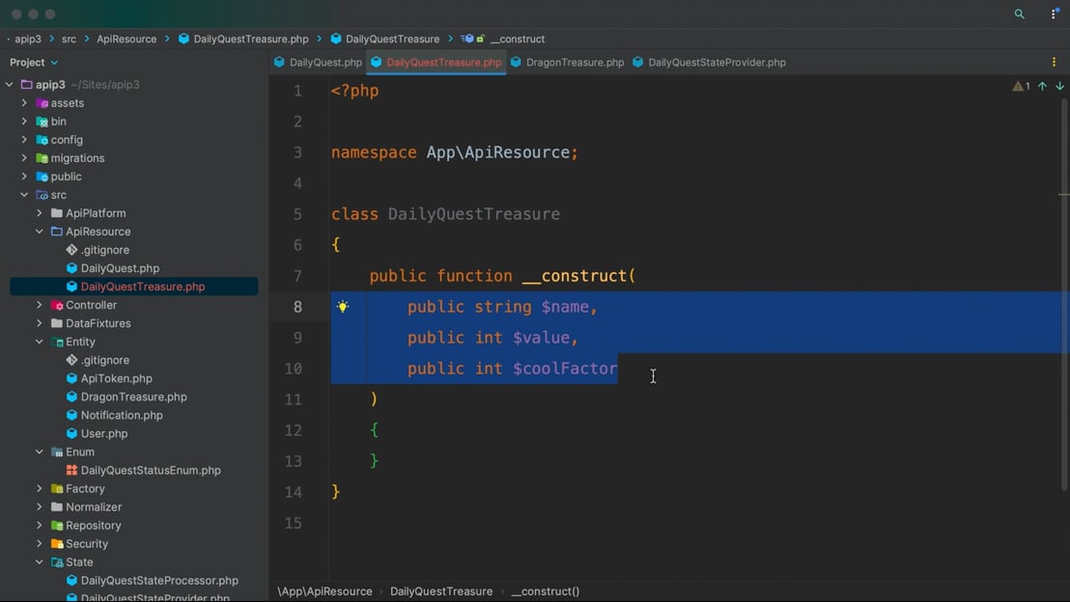The width and height of the screenshot is (1070, 602).
Task: Open the top-right more options menu
Action: 1054,14
